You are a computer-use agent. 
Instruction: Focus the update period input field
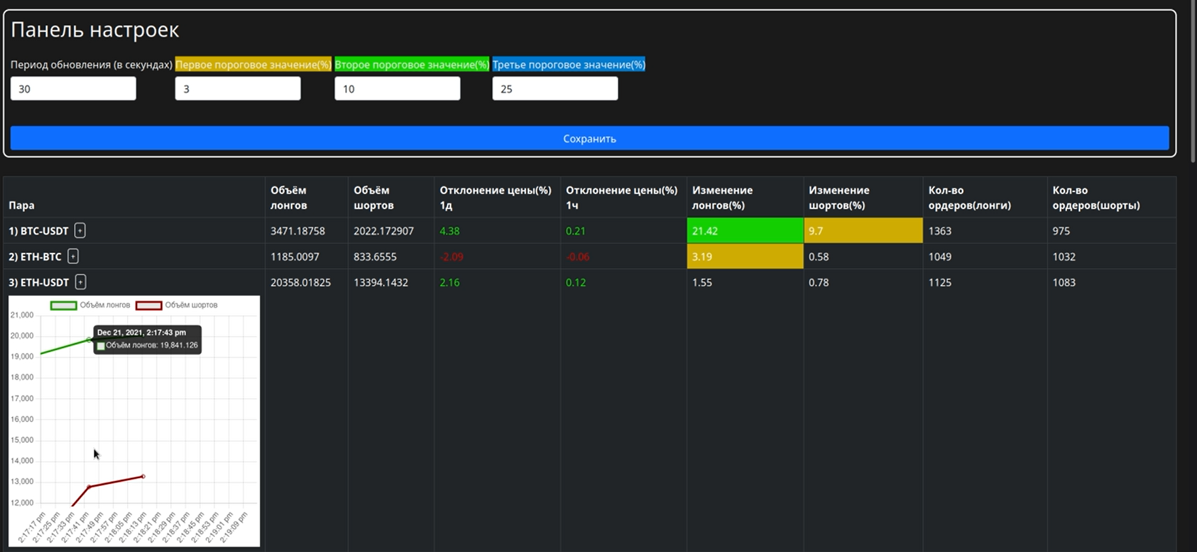click(73, 89)
